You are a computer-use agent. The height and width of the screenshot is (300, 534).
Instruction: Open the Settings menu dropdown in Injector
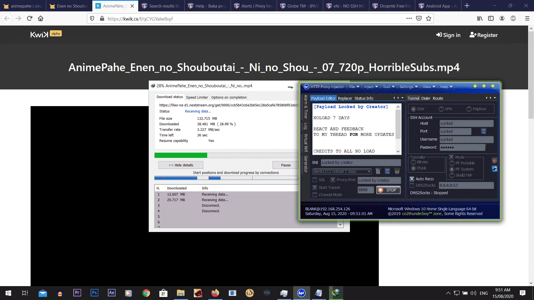408,87
